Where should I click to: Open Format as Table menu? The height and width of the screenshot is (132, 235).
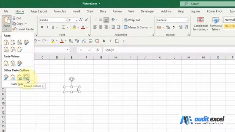point(216,24)
